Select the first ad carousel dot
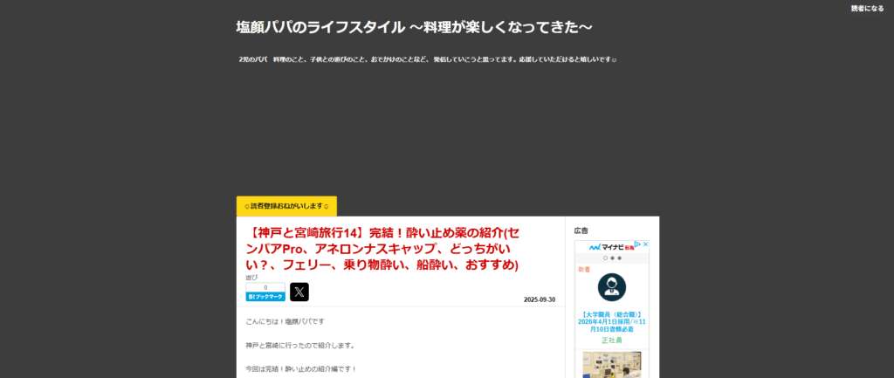Image resolution: width=894 pixels, height=378 pixels. 605,258
